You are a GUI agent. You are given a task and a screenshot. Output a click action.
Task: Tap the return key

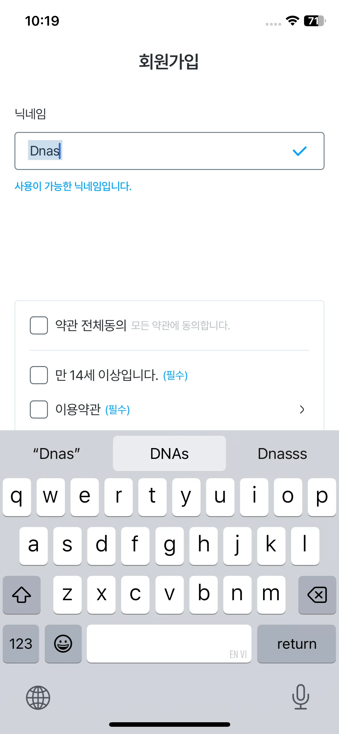click(297, 644)
